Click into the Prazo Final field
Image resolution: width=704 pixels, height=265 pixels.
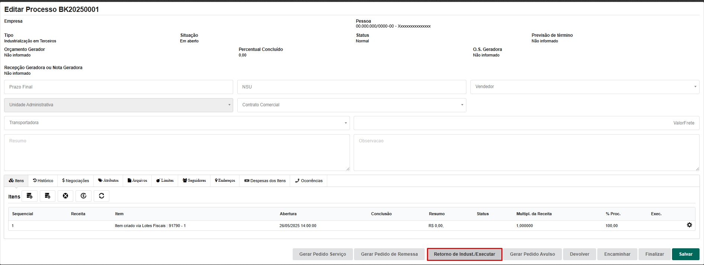coord(118,87)
